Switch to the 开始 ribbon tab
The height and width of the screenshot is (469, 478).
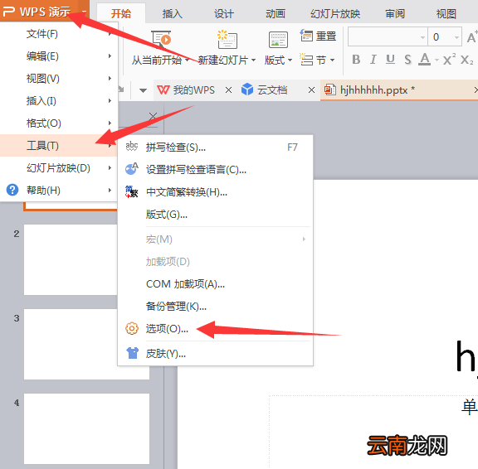[x=120, y=14]
